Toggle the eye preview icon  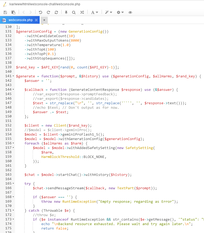(x=130, y=12)
